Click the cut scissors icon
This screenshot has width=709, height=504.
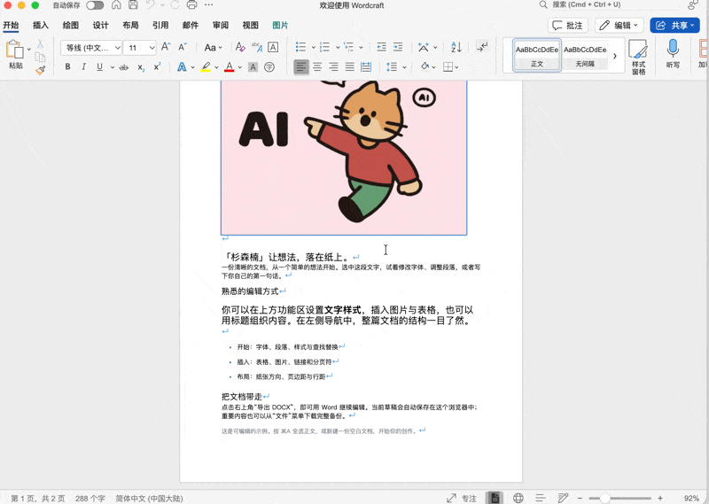coord(40,44)
